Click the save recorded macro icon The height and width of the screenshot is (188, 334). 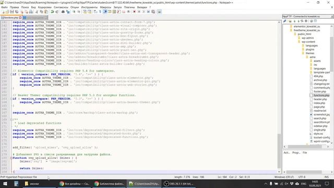[153, 11]
